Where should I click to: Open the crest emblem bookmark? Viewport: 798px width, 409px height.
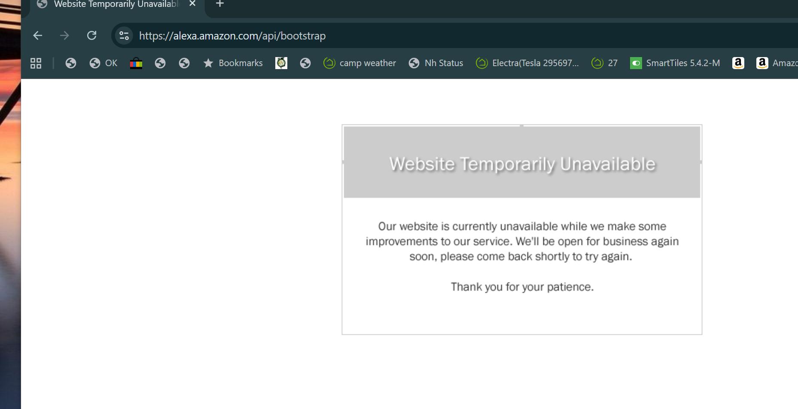click(x=281, y=63)
